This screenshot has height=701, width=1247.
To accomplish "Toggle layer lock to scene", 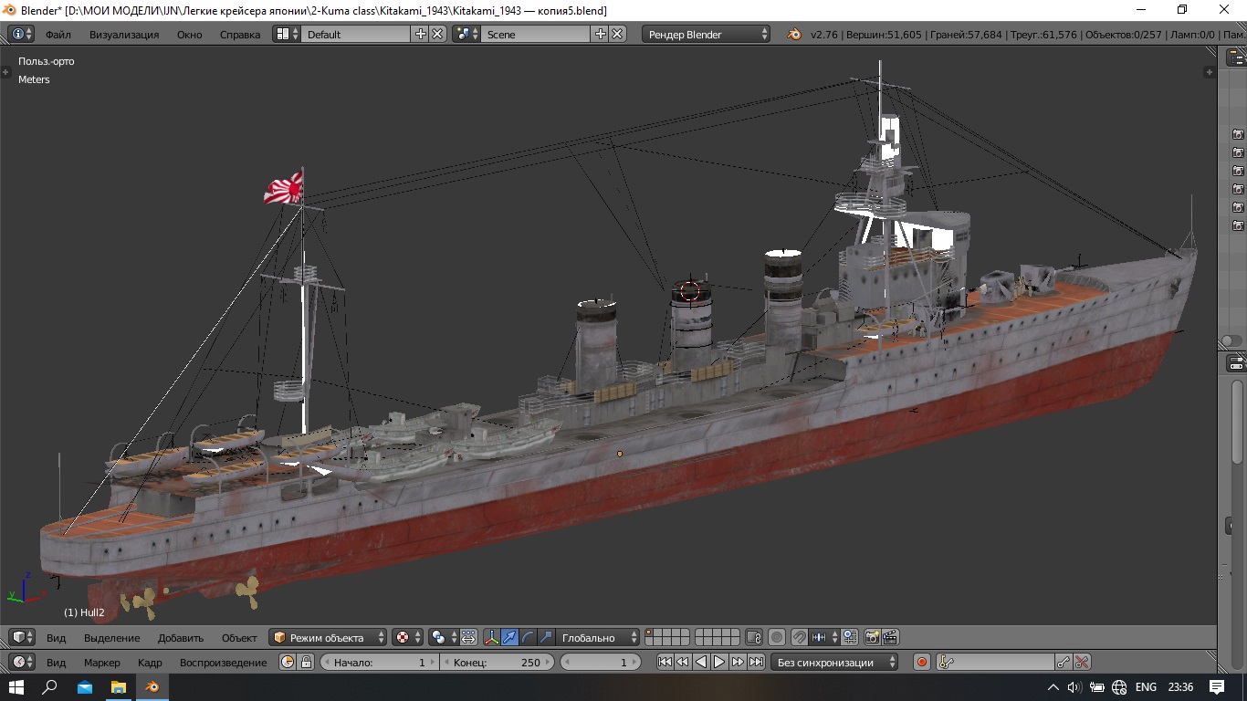I will 754,637.
